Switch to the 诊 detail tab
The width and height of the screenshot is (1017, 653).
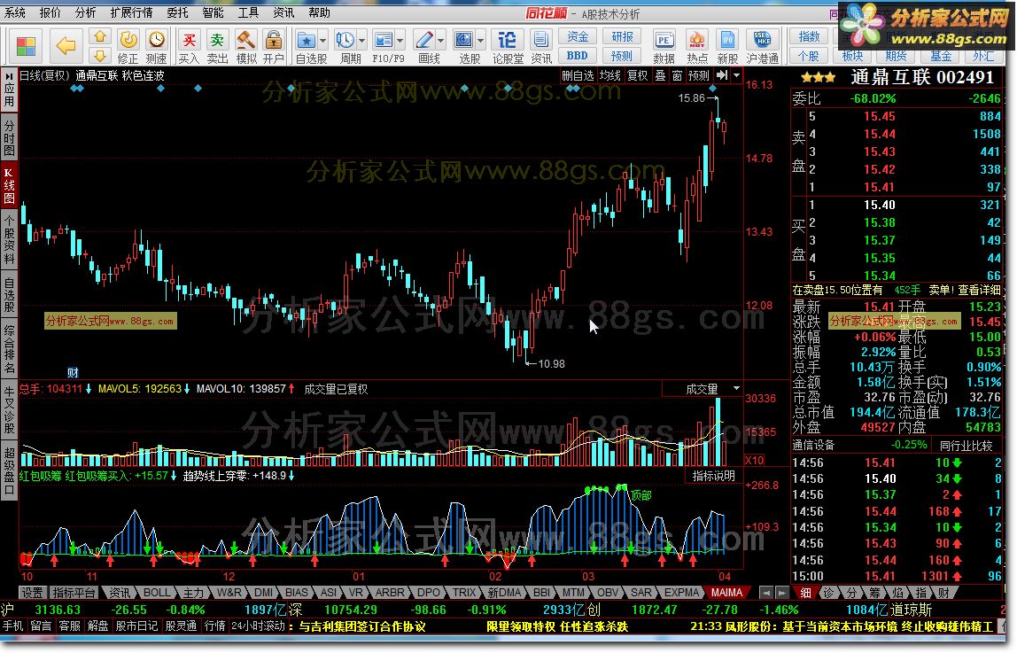828,592
